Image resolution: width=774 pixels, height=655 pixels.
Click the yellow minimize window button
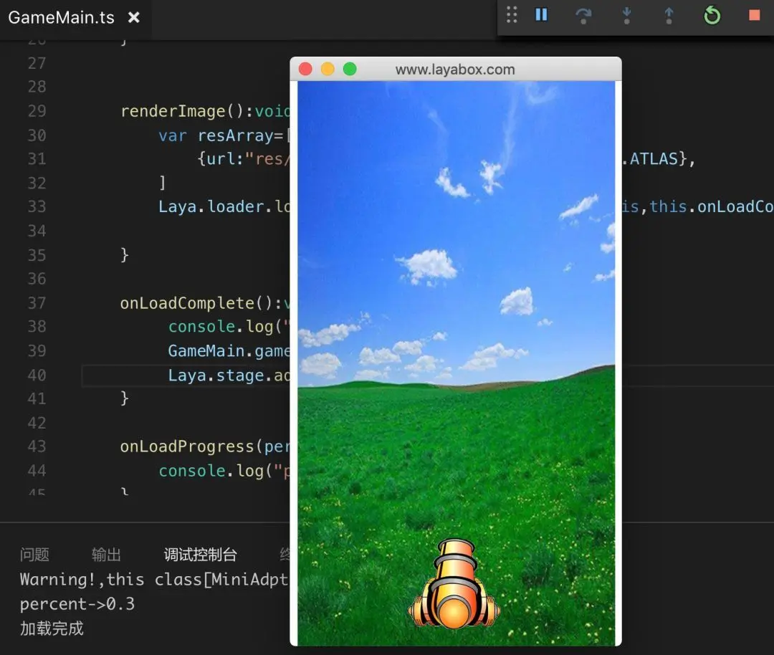[x=328, y=69]
